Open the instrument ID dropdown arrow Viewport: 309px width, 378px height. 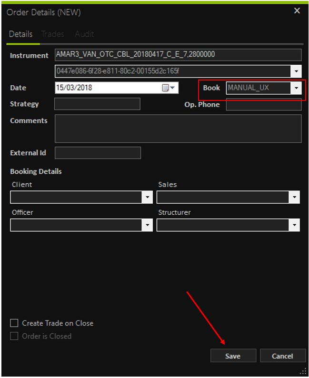[296, 71]
